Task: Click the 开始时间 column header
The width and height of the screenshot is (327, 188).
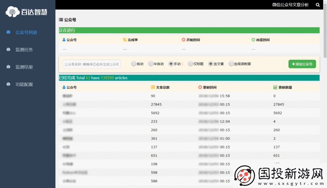Action: pyautogui.click(x=193, y=40)
